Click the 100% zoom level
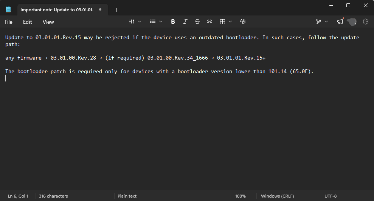374x201 pixels. tap(240, 196)
